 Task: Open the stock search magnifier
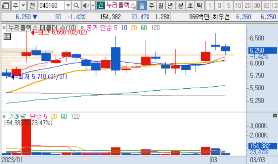pos(76,6)
